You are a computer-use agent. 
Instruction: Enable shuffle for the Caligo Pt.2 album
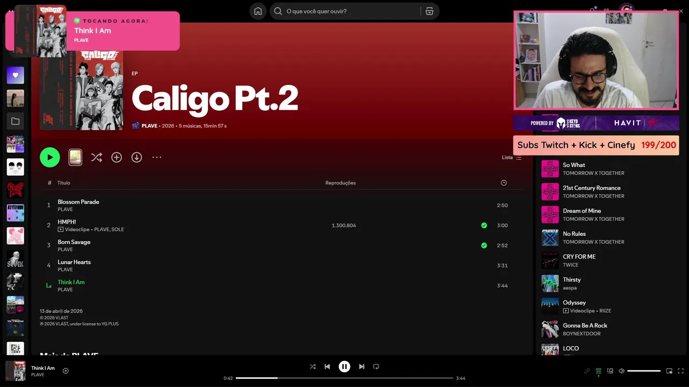[96, 157]
